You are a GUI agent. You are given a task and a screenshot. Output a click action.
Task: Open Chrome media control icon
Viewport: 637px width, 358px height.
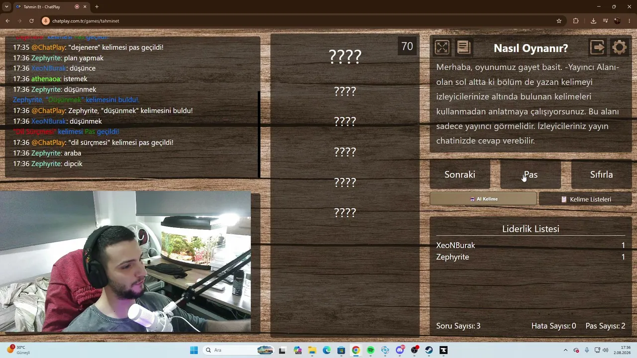605,21
